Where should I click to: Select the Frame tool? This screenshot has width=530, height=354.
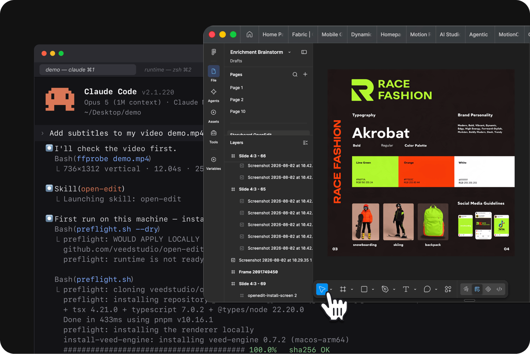343,289
